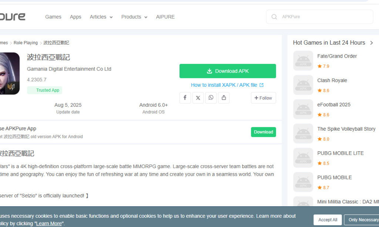
Task: Open the Products dropdown menu
Action: tap(134, 17)
